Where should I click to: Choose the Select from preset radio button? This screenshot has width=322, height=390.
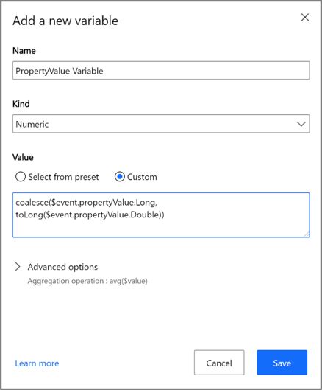(21, 177)
